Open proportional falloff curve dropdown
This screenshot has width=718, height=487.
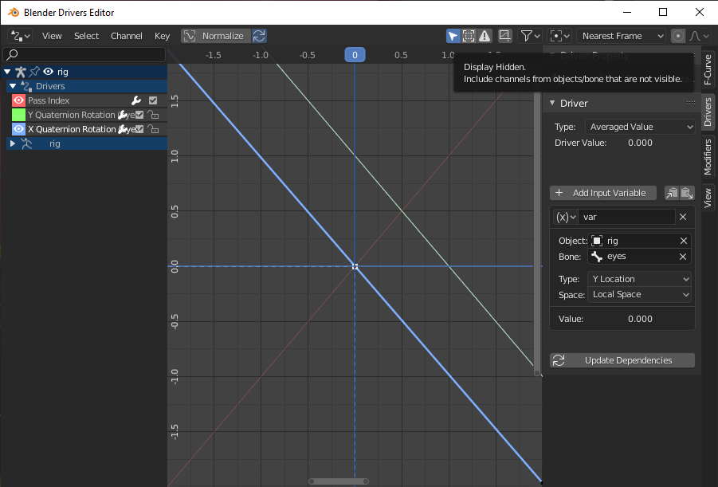coord(699,36)
